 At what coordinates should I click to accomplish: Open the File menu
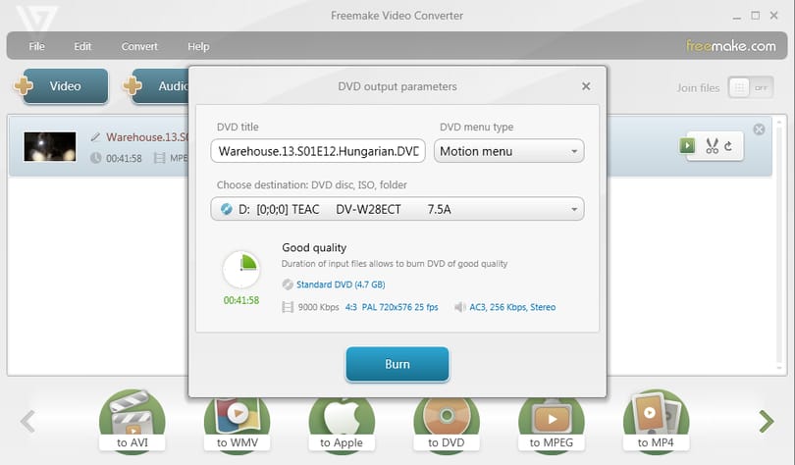36,46
